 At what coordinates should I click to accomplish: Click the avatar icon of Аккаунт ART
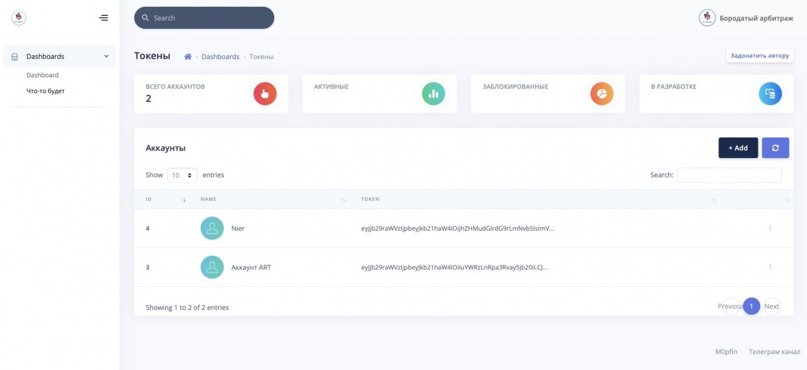[x=212, y=267]
